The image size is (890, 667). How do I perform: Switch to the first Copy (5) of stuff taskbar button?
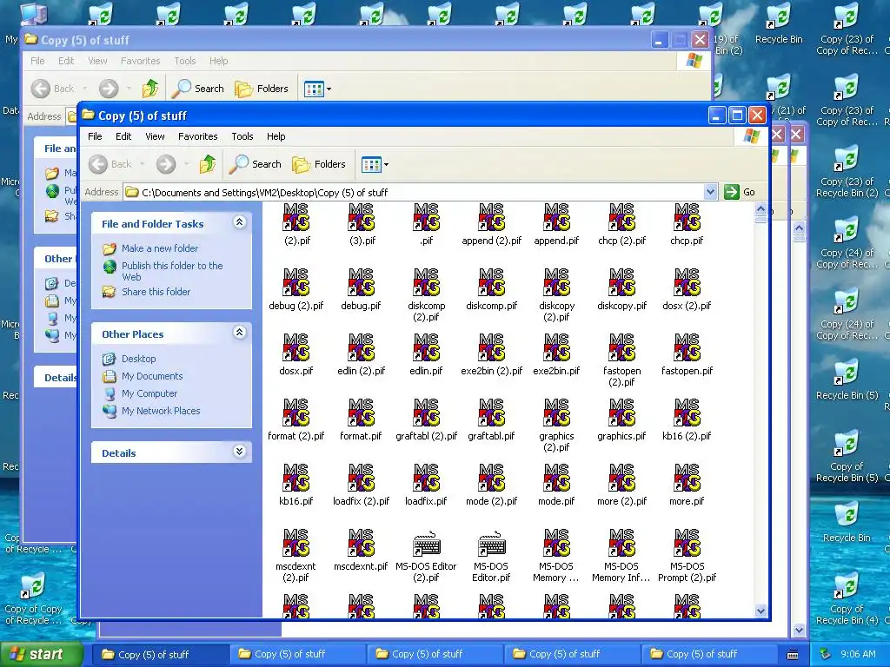pyautogui.click(x=161, y=655)
